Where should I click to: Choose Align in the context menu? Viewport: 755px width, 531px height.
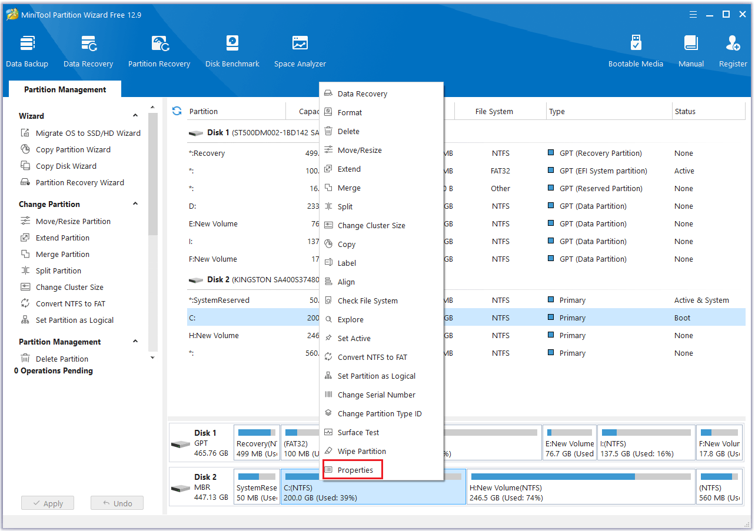point(381,282)
